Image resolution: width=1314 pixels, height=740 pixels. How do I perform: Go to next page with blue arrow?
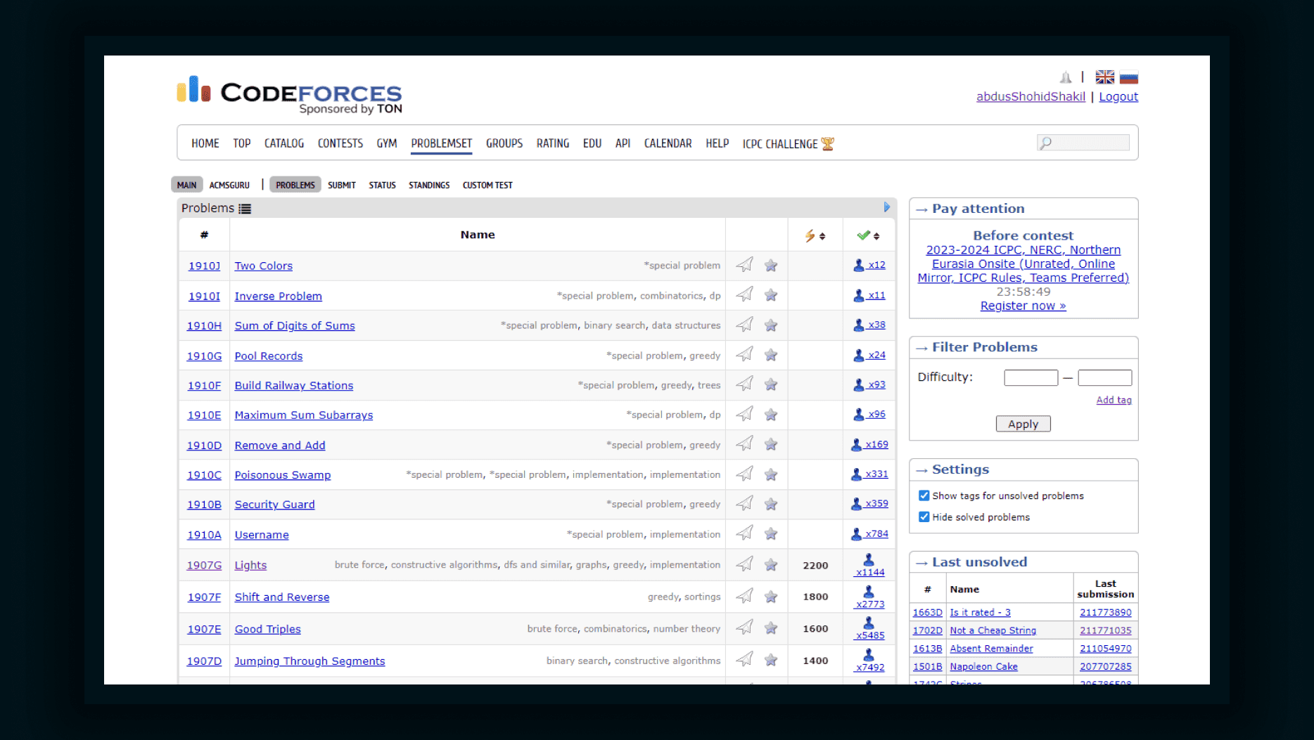(886, 207)
